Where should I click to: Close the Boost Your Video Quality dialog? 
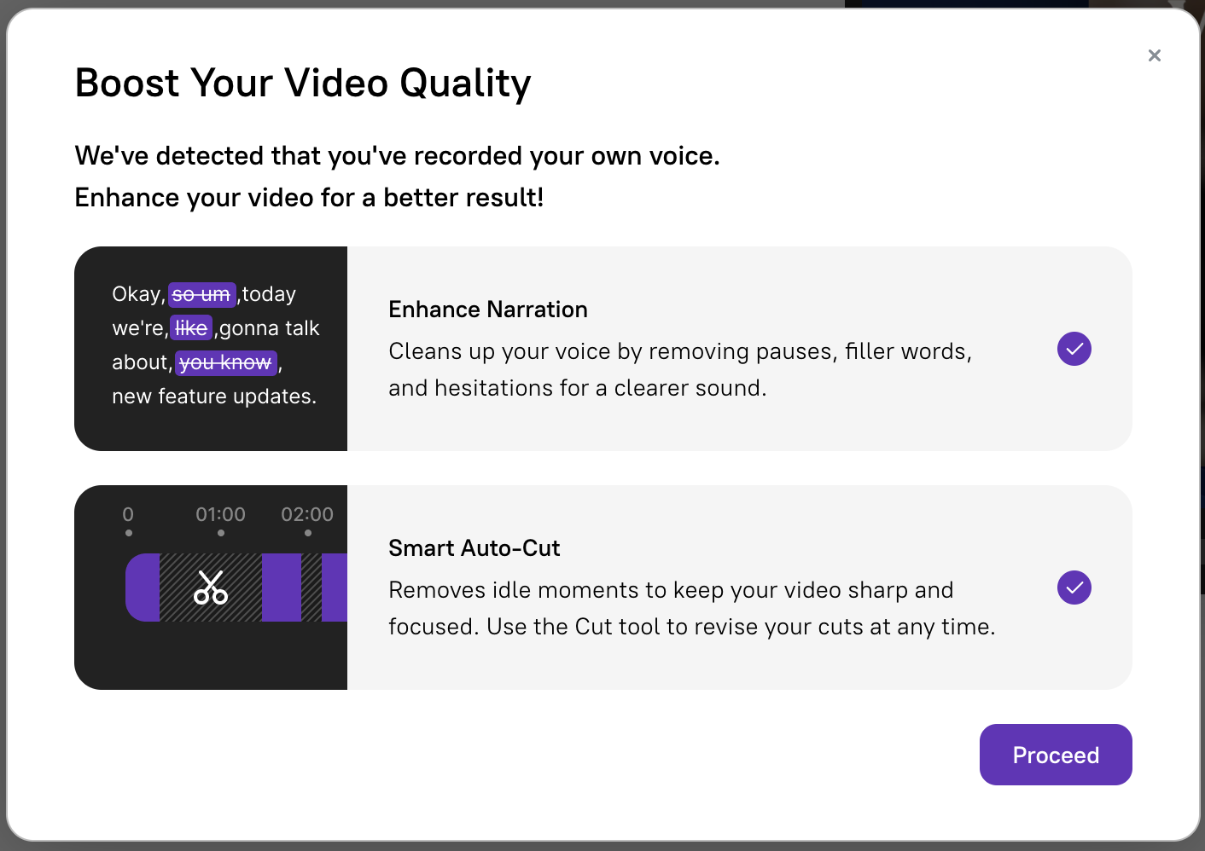tap(1154, 55)
